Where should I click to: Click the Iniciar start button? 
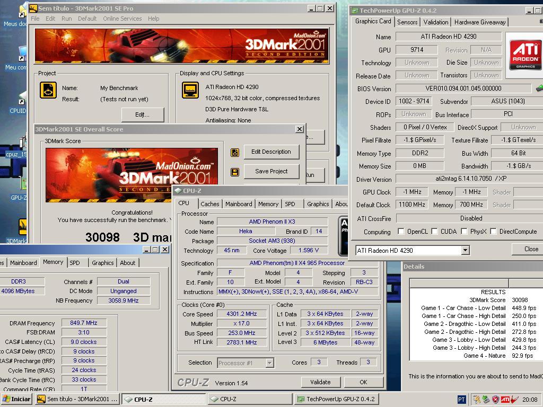coord(16,399)
